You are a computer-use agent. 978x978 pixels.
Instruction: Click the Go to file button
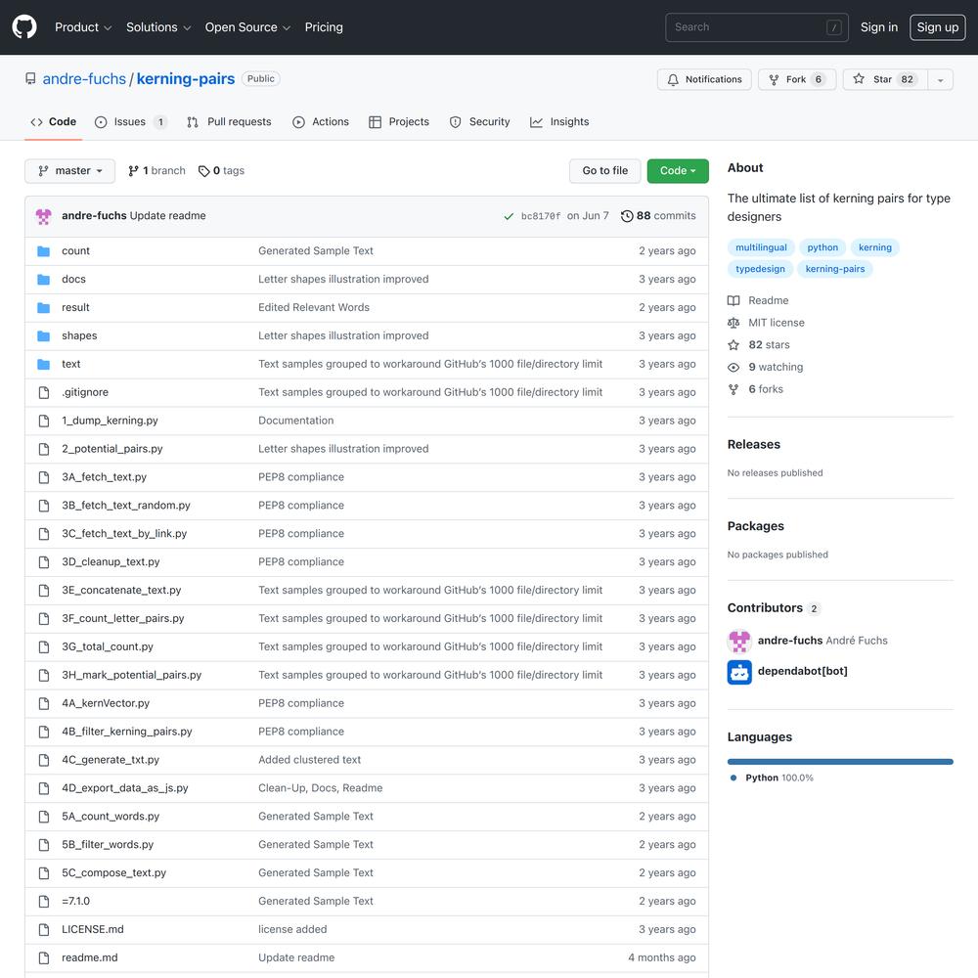click(605, 171)
